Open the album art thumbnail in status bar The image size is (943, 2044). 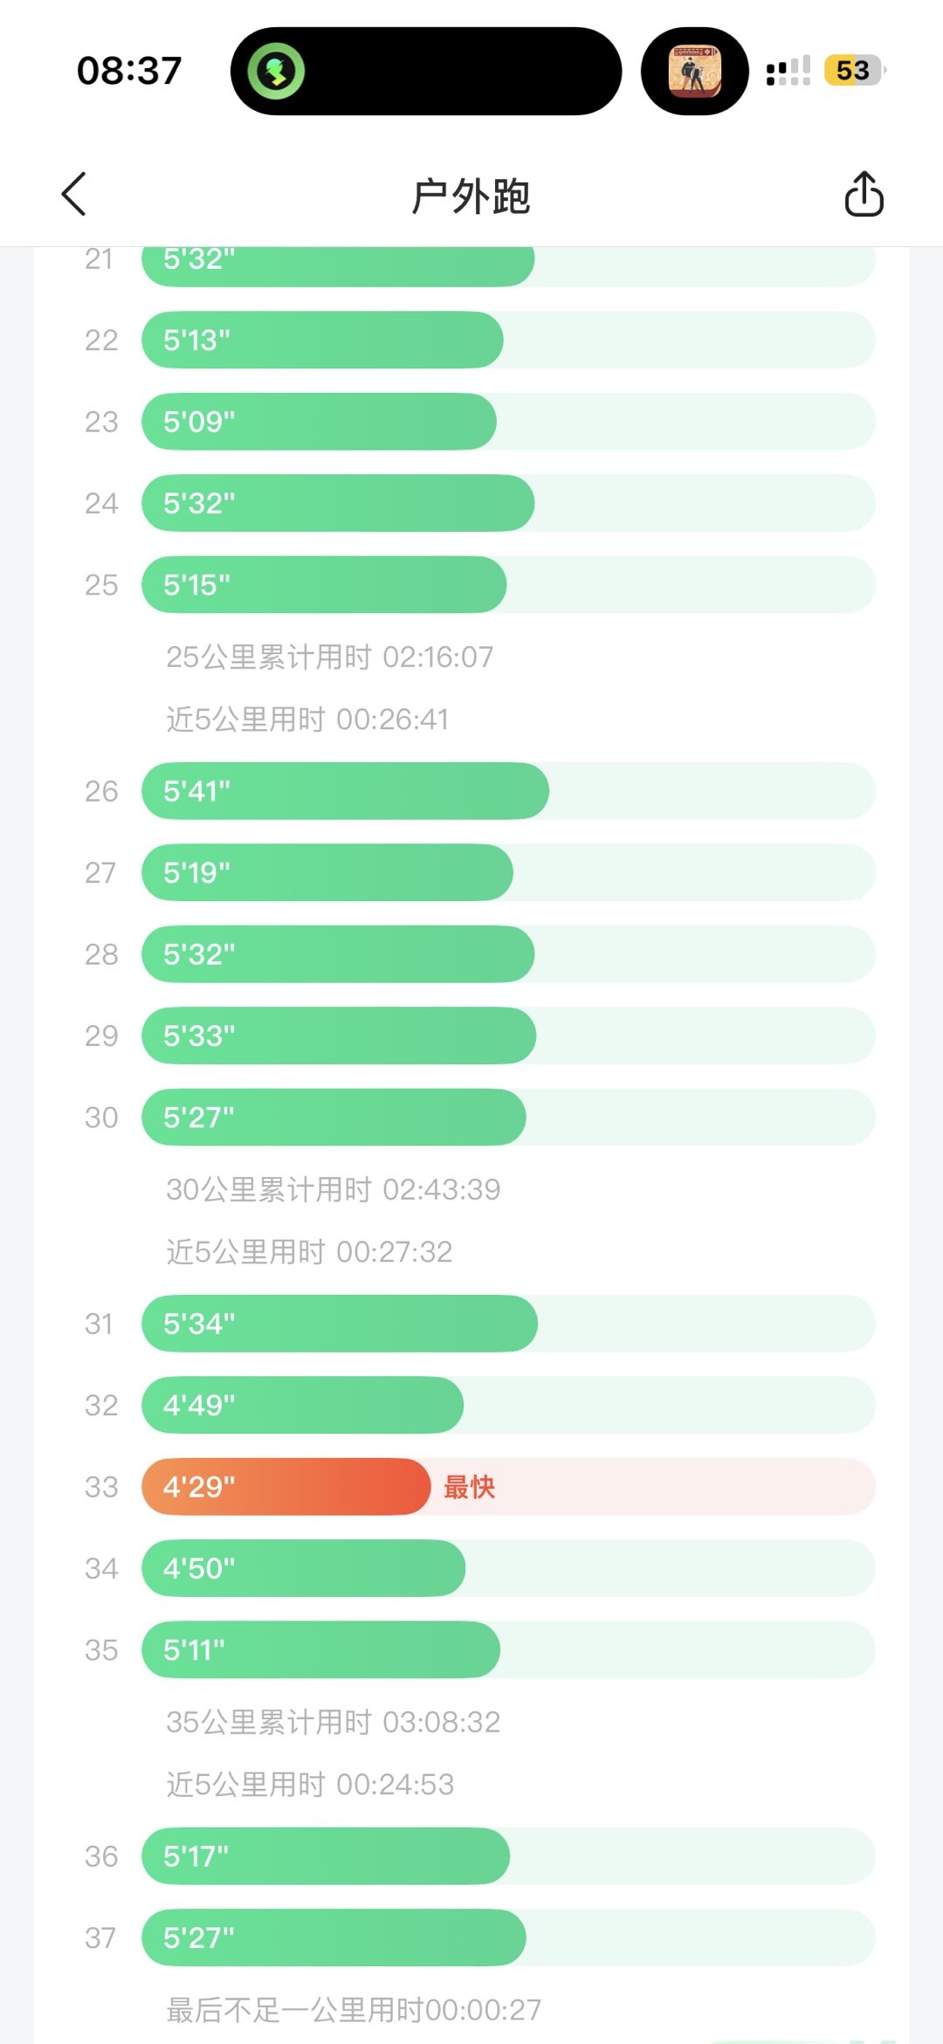[x=694, y=71]
